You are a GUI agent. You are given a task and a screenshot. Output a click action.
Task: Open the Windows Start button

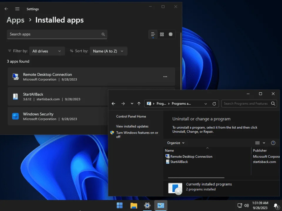pos(120,205)
